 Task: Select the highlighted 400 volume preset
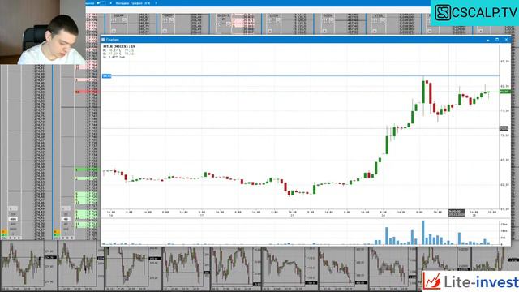(x=13, y=219)
